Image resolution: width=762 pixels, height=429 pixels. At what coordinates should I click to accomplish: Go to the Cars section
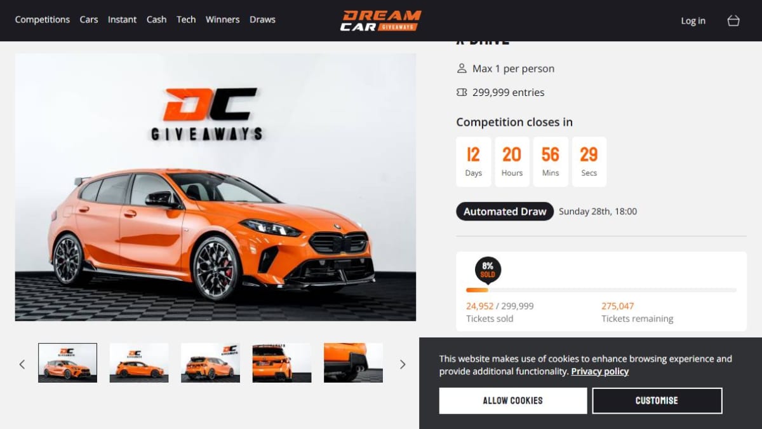(x=89, y=20)
